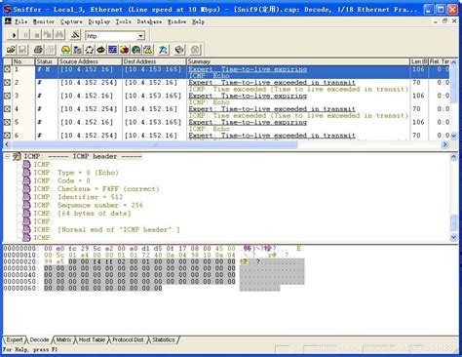Start capture with the play icon
This screenshot has width=462, height=357.
click(x=14, y=35)
